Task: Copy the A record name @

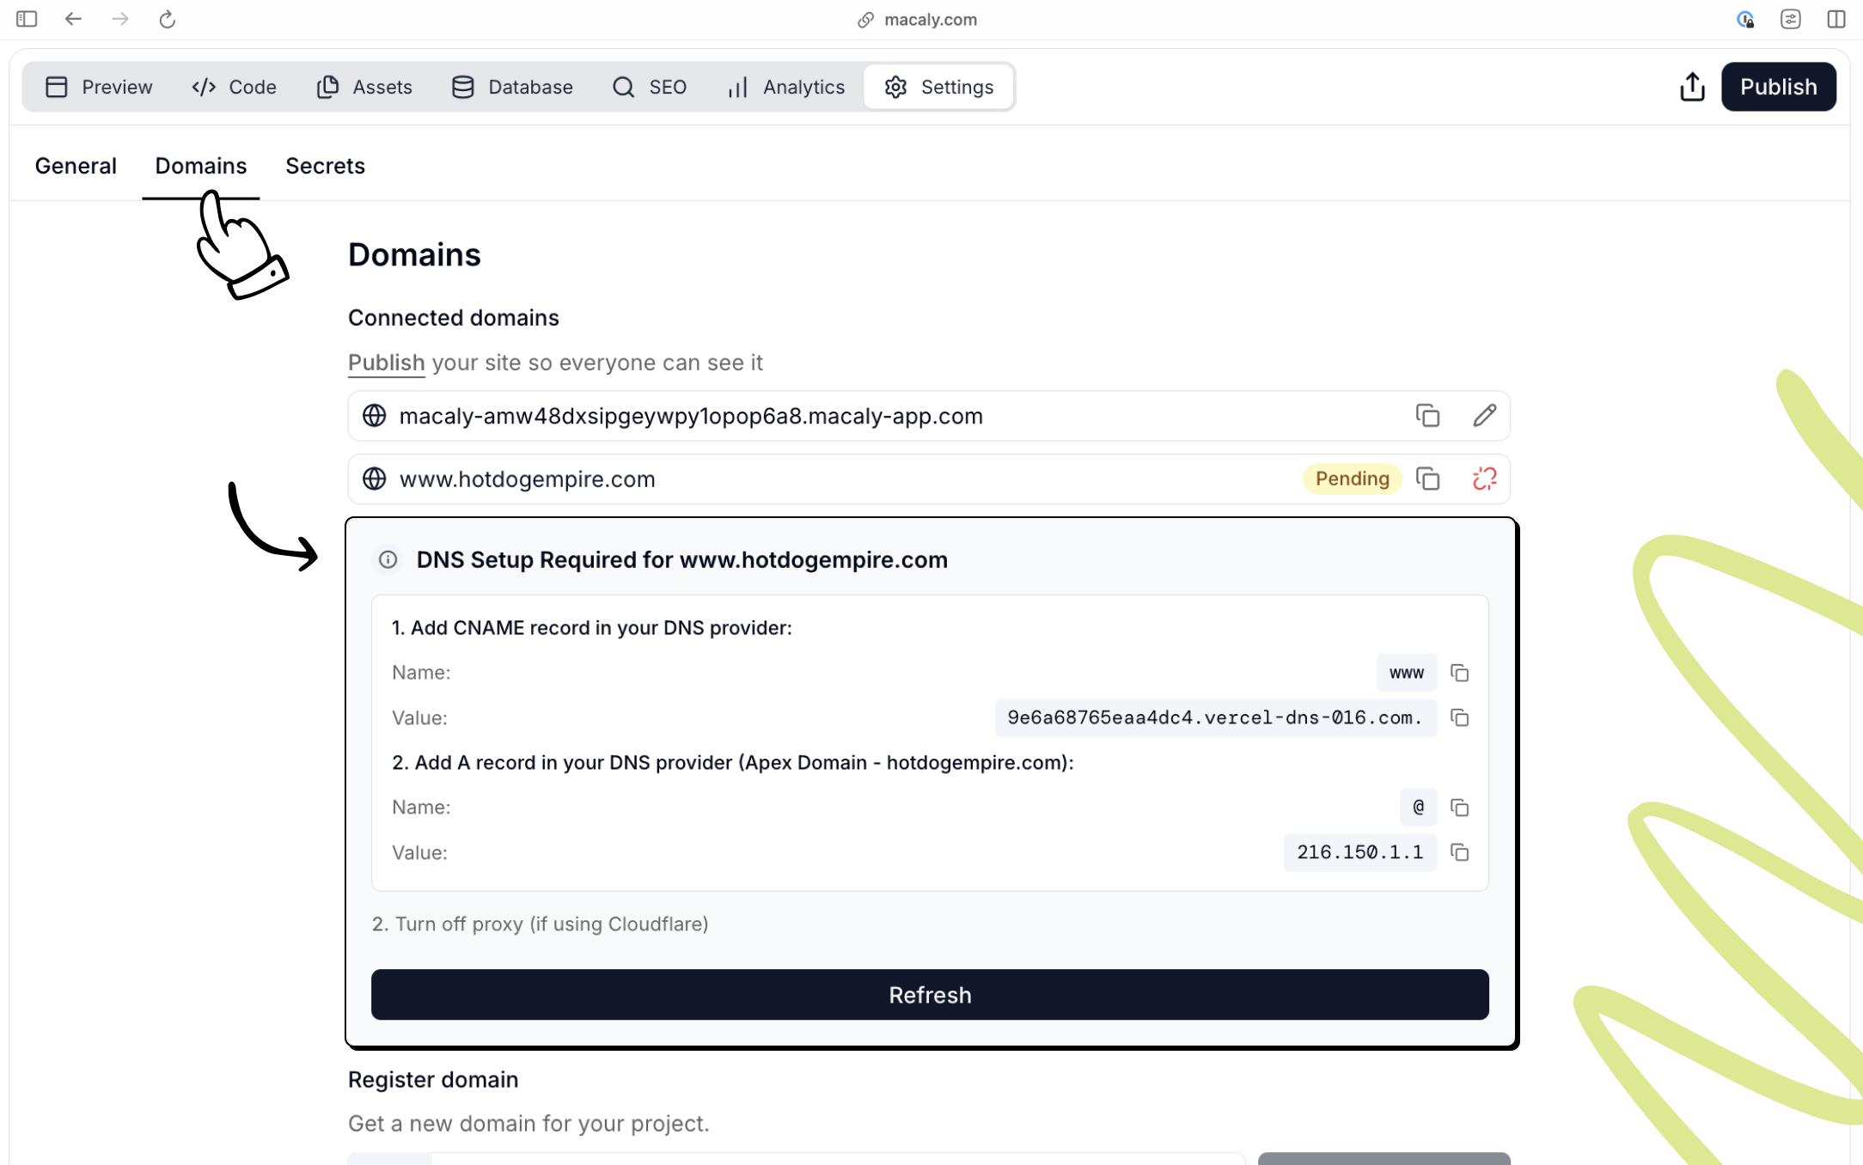Action: (x=1460, y=808)
